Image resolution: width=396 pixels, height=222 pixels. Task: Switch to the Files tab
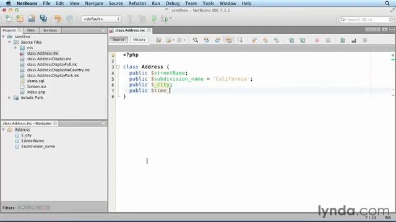coord(31,30)
